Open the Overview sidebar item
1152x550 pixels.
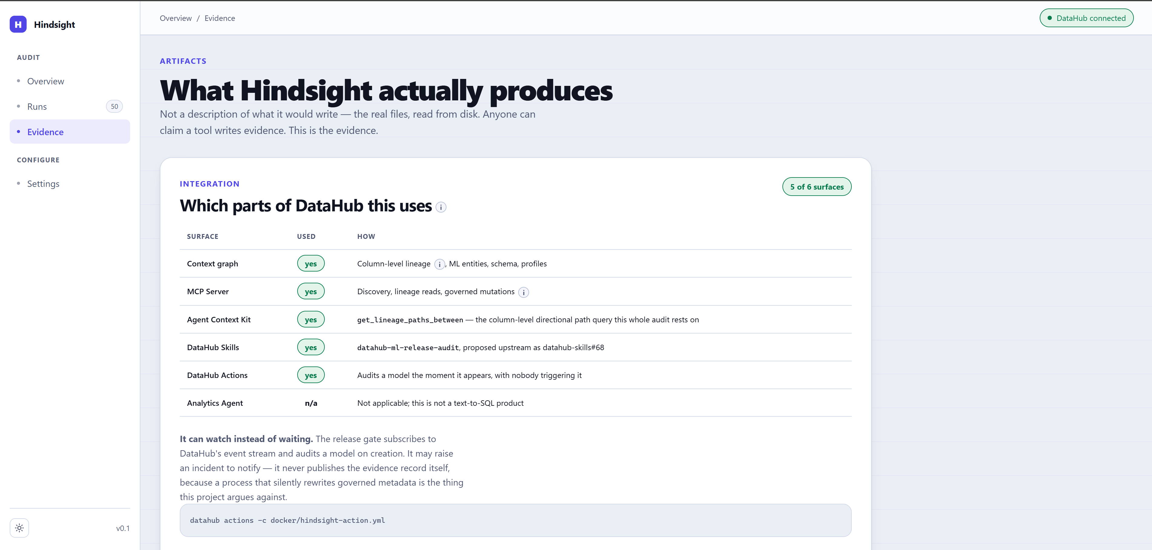click(x=70, y=81)
